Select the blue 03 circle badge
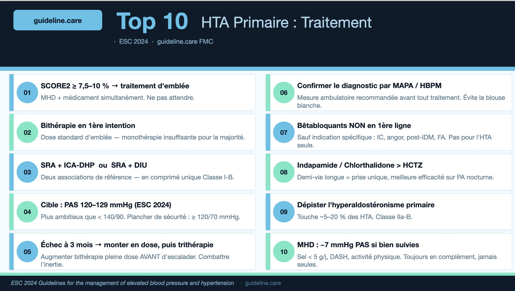This screenshot has height=291, width=515. click(27, 172)
